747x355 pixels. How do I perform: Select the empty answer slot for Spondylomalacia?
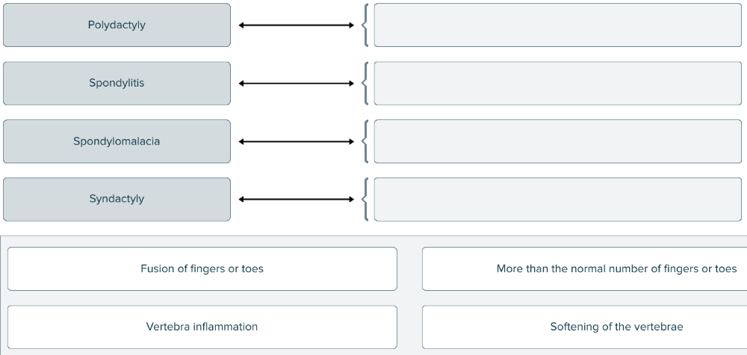(x=557, y=142)
